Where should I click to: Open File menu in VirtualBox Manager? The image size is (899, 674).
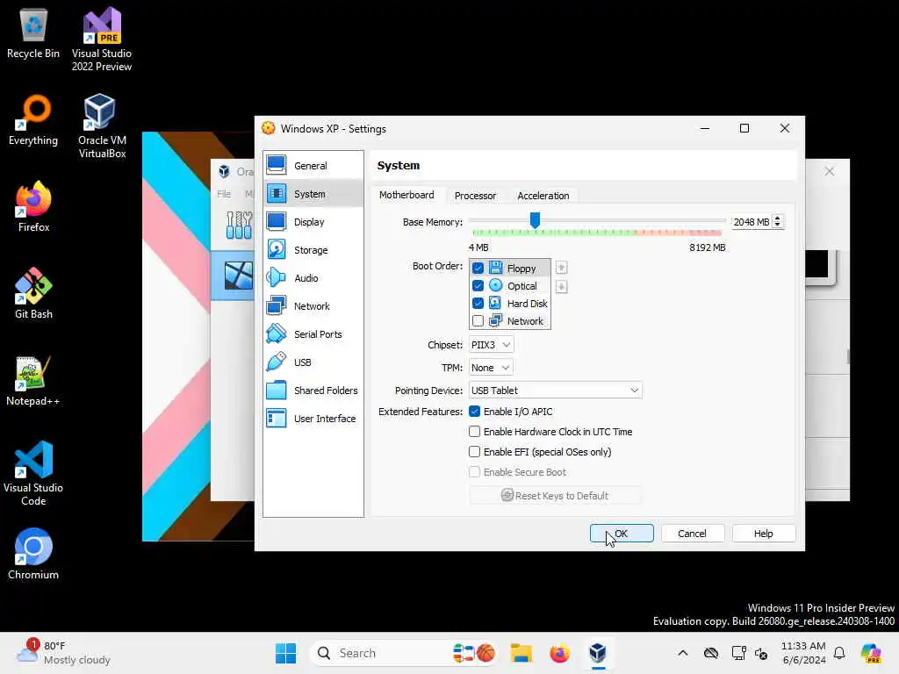(x=224, y=194)
